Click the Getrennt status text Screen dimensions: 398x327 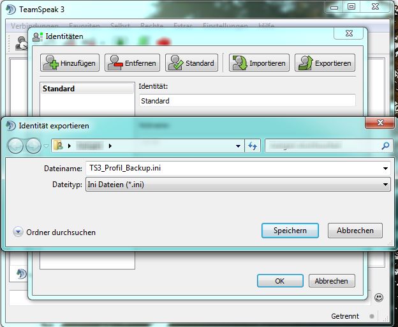(x=345, y=316)
